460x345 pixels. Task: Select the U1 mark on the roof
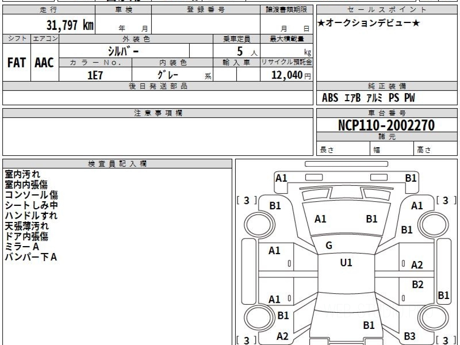point(346,263)
